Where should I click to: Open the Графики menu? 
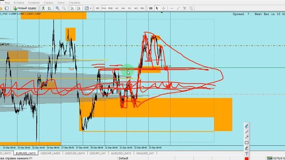34,3
